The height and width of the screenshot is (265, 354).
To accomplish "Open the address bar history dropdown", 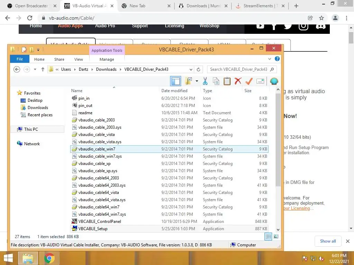I will point(191,69).
